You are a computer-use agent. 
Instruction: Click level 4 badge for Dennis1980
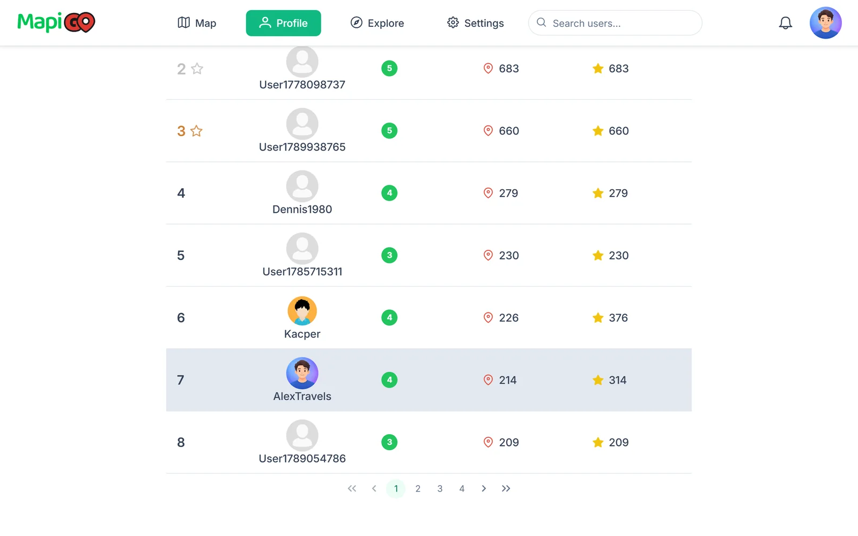tap(389, 193)
